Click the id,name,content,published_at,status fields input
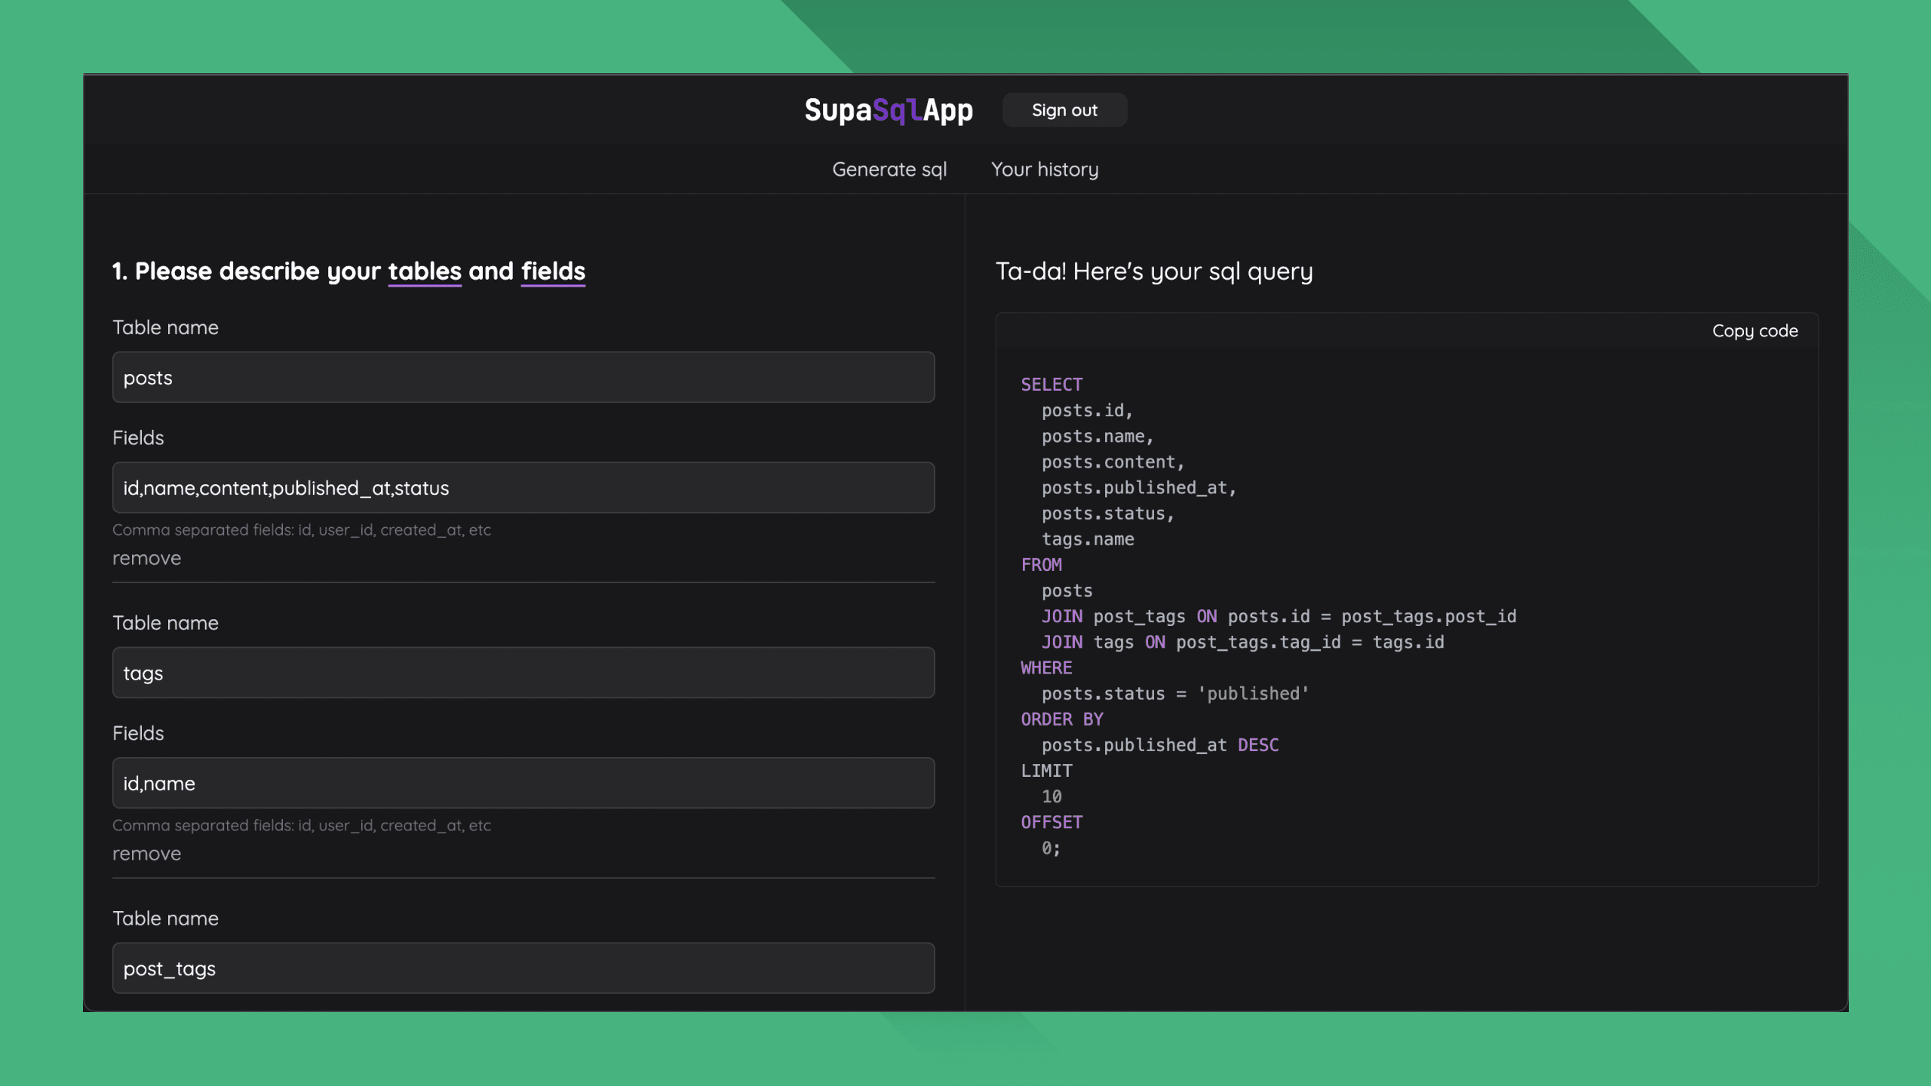The height and width of the screenshot is (1086, 1931). 523,488
